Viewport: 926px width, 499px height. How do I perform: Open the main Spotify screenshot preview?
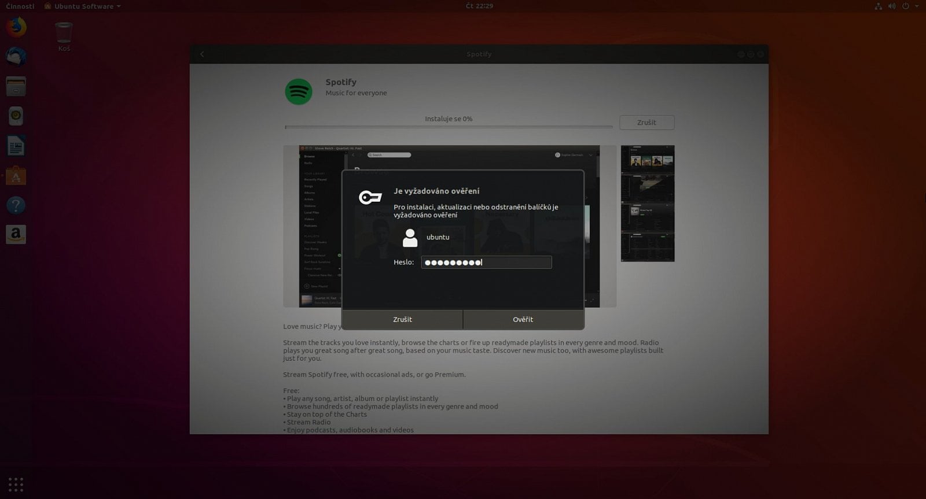click(449, 226)
